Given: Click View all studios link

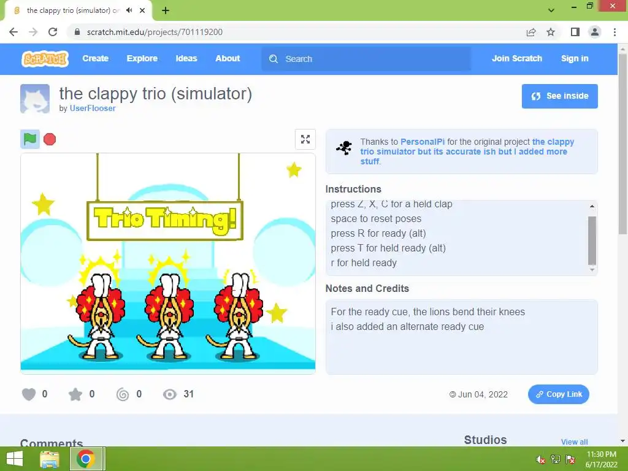Looking at the screenshot, I should point(574,442).
